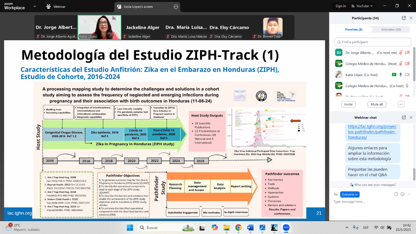Screen dimensions: 416x234
Task: Open chat more options ellipsis
Action: [x=409, y=194]
